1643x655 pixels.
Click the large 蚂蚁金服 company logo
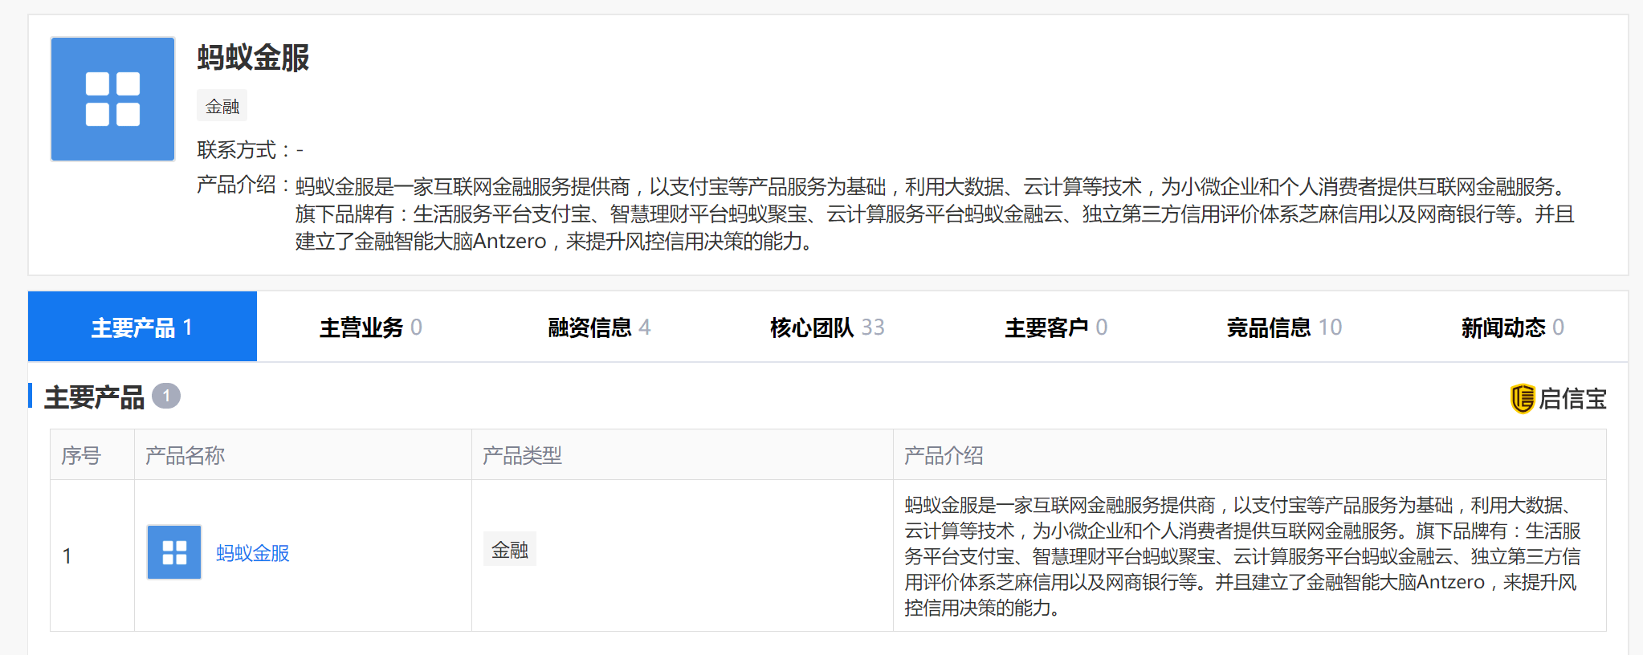click(112, 99)
